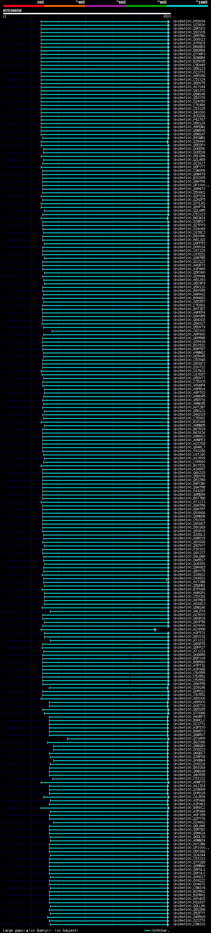Screen dimensions: 211x933
Task: Select hit label UniRef100_P43287
Action: 189,491
